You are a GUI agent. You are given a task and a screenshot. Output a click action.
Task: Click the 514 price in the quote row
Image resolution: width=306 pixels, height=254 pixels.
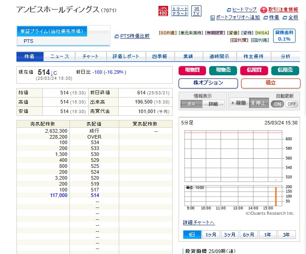(95, 195)
